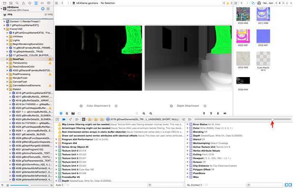Add assistant editor with plus icon
The width and height of the screenshot is (293, 188).
287,3
